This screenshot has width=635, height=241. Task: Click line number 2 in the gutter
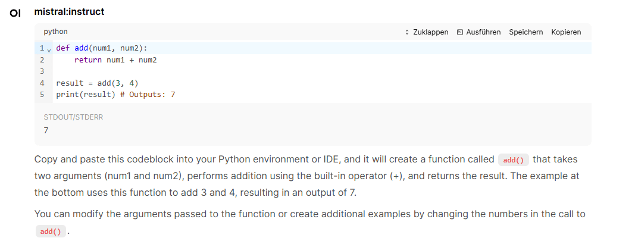pos(42,60)
